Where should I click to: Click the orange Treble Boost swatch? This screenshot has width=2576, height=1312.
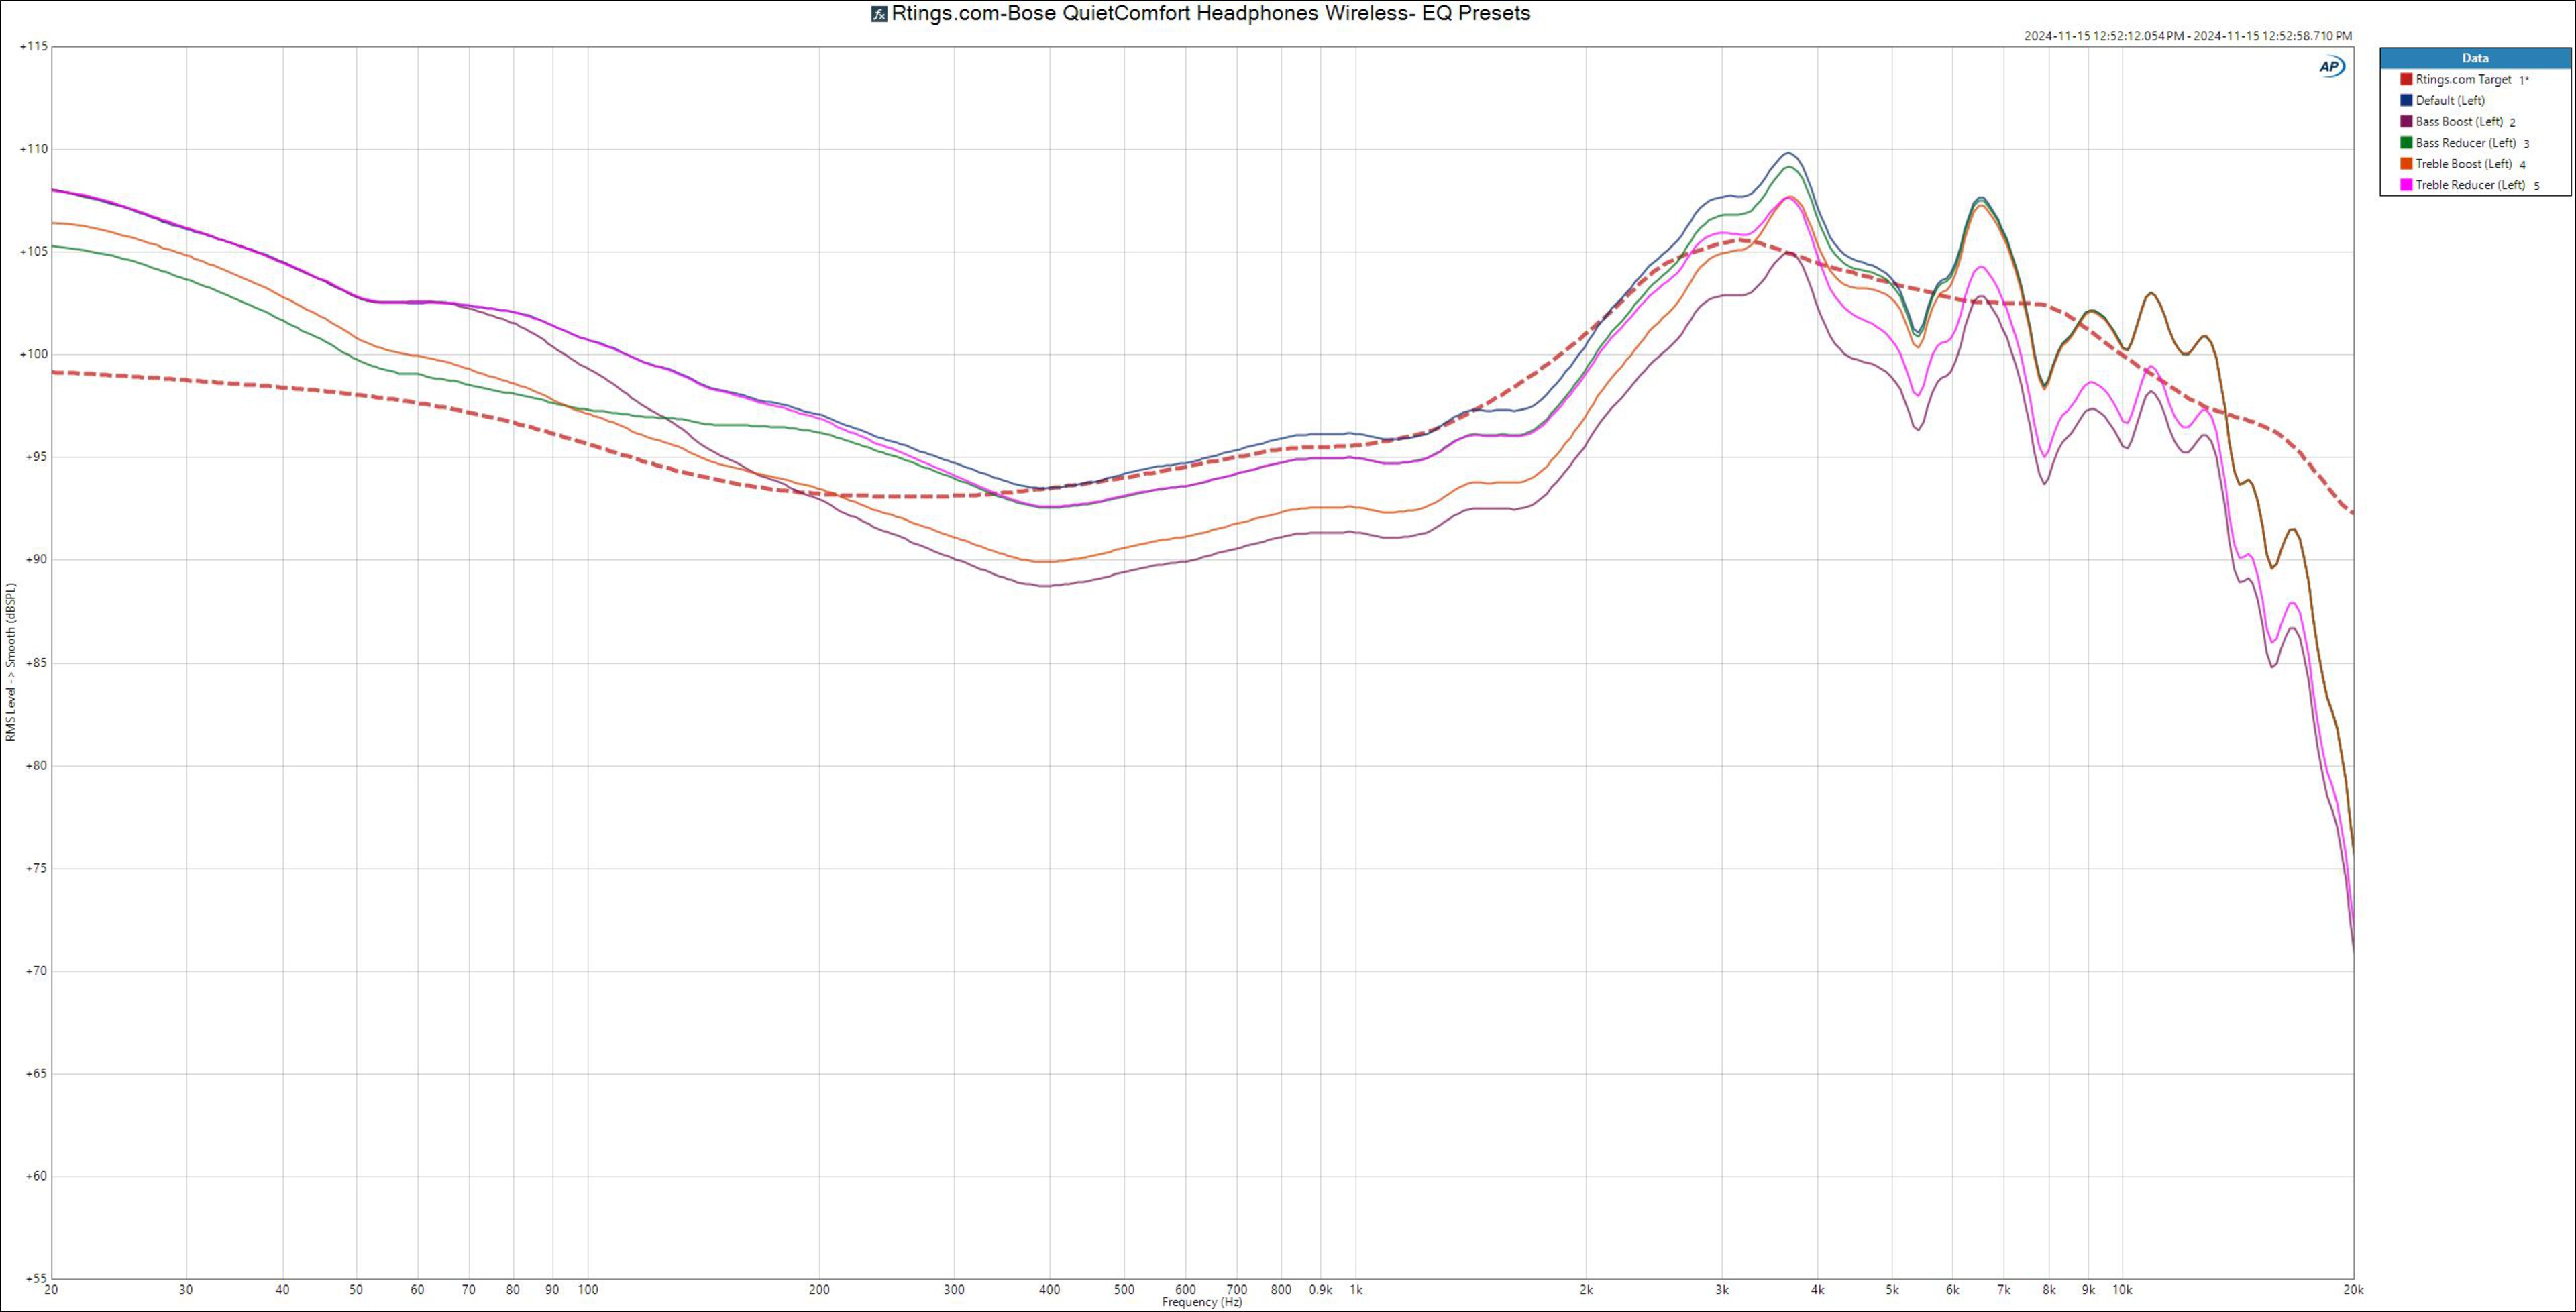[2406, 164]
